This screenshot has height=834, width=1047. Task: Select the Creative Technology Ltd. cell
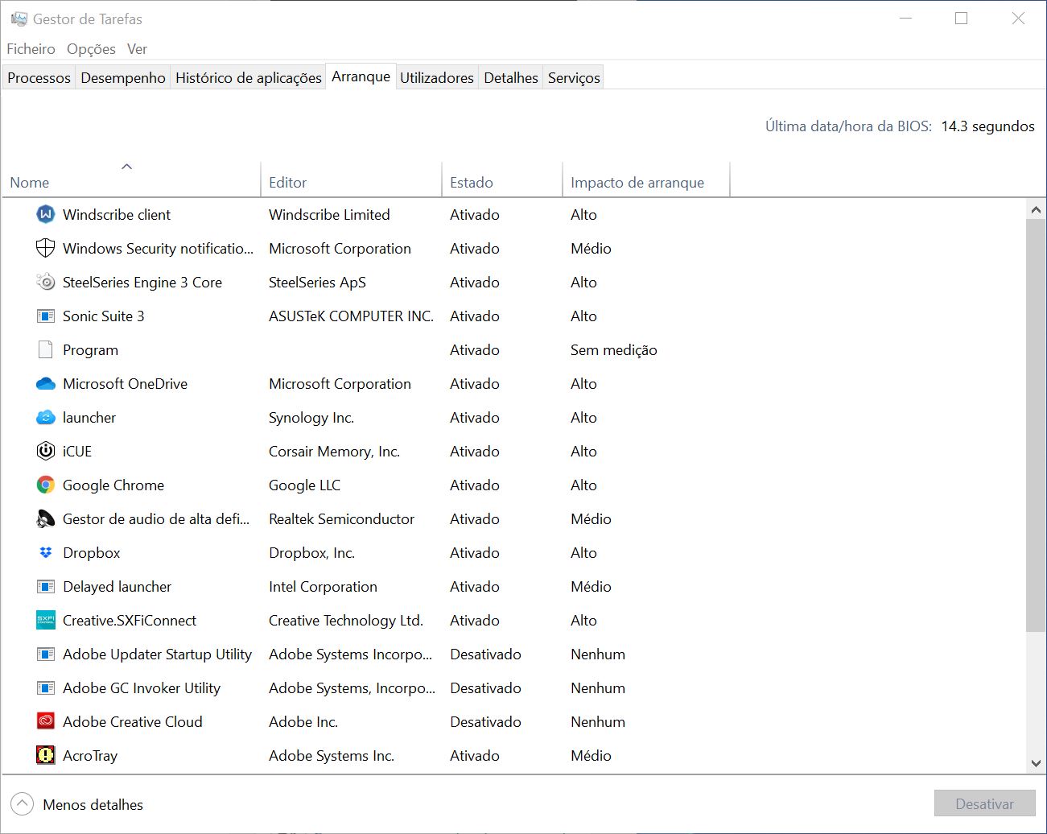click(x=346, y=620)
